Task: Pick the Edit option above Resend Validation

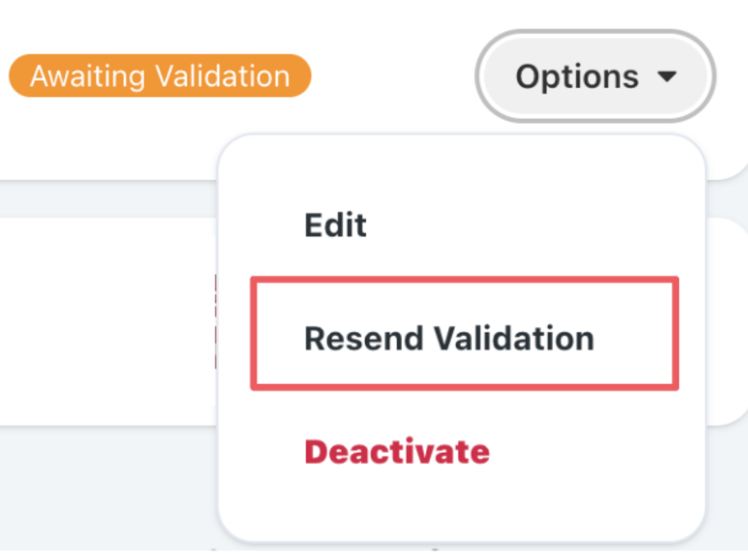Action: (x=336, y=225)
